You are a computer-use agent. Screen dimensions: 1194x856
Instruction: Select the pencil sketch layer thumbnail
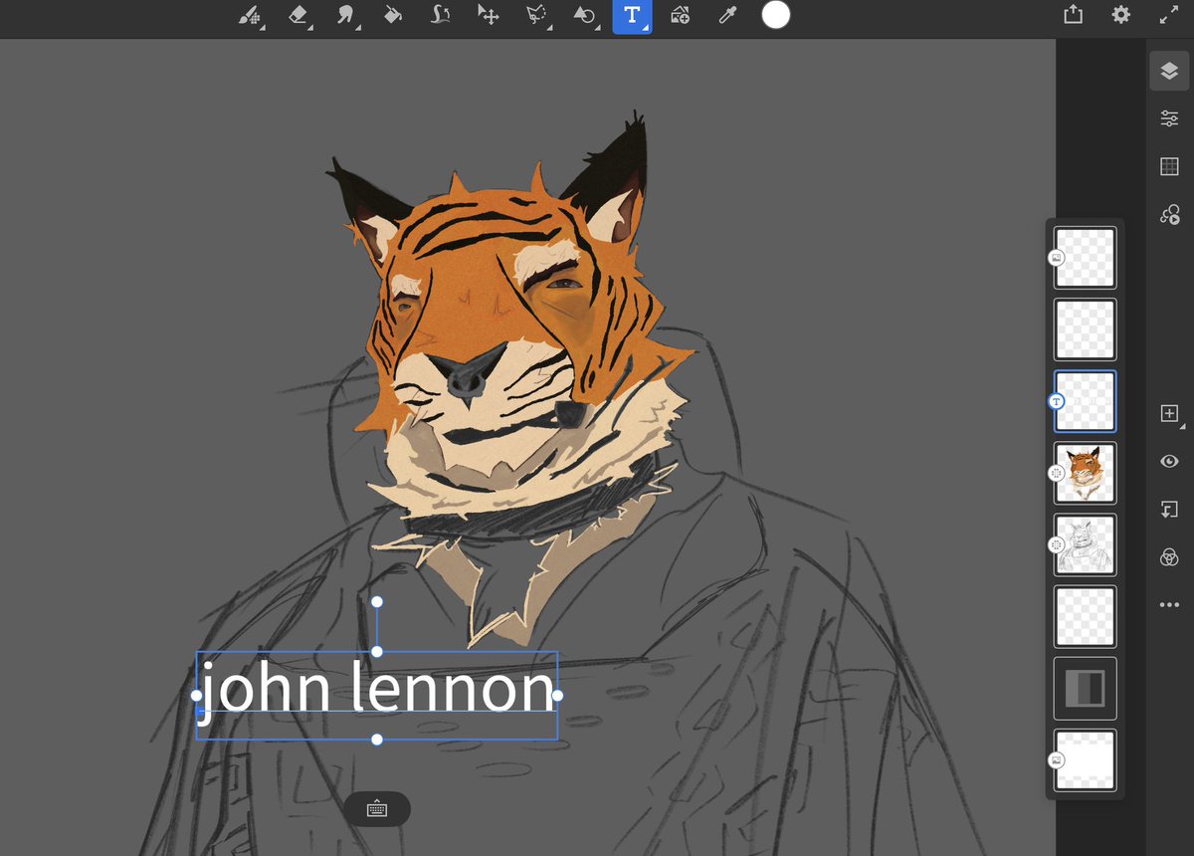(1086, 544)
